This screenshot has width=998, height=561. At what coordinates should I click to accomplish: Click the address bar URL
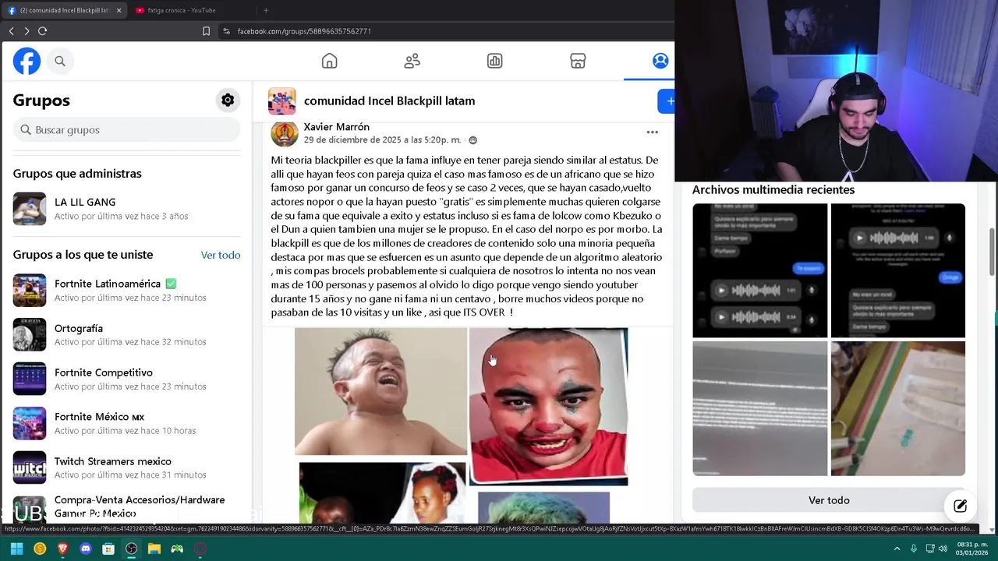pyautogui.click(x=304, y=31)
